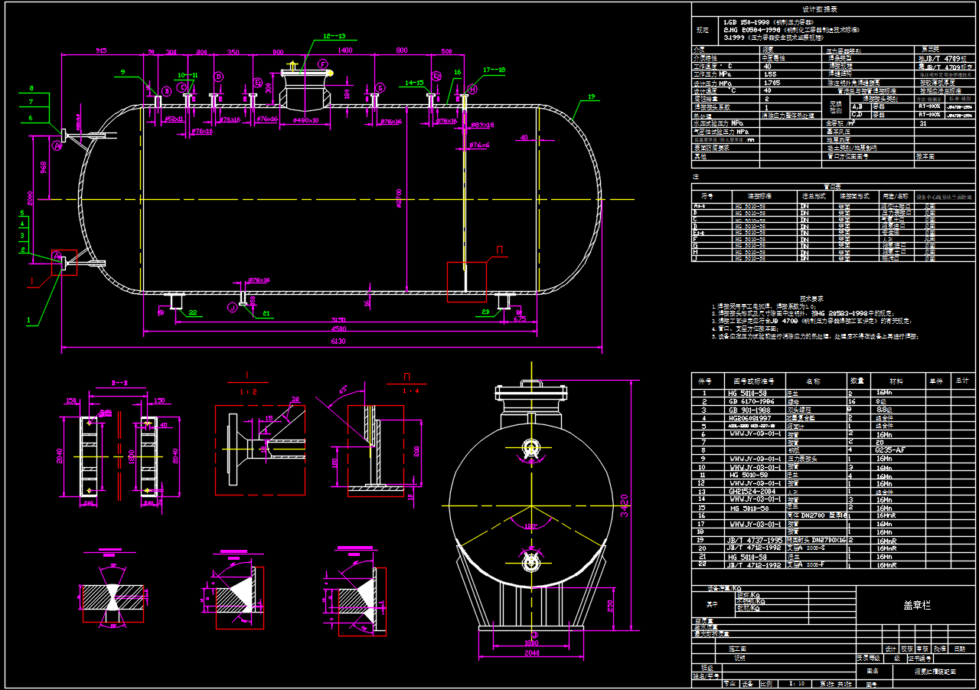The width and height of the screenshot is (979, 690).
Task: Click the red detail box labeled Π on the vessel
Action: pos(467,282)
